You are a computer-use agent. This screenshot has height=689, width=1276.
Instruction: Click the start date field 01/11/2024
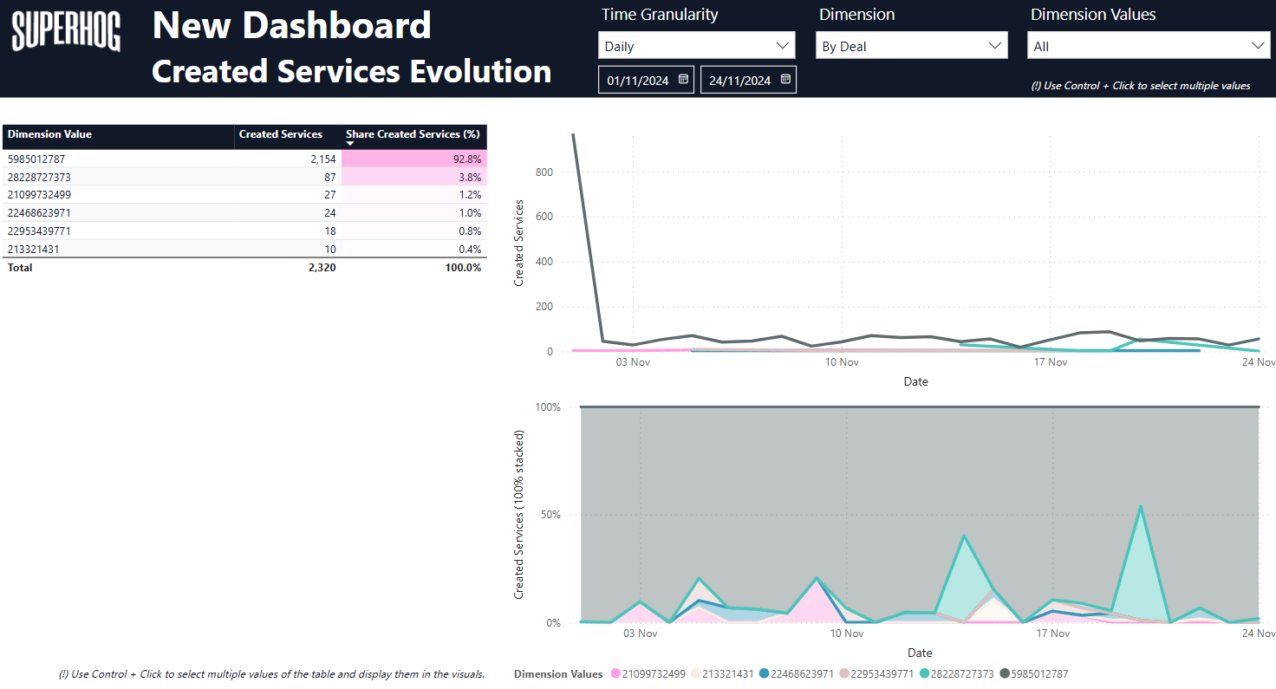(x=637, y=81)
